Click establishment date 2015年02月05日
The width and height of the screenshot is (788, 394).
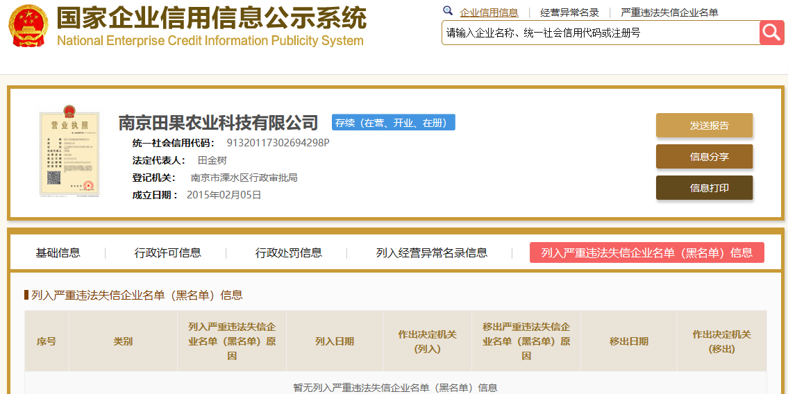pos(224,195)
